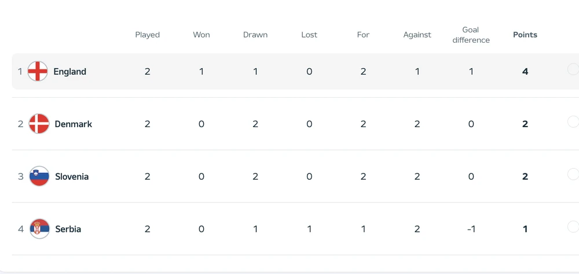Click the Serbia flag icon

pyautogui.click(x=40, y=229)
